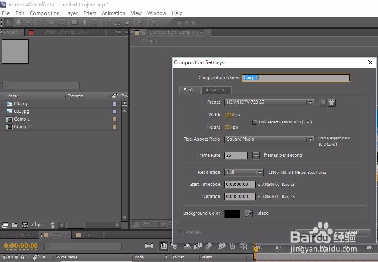Select the Type text tool
This screenshot has width=378, height=262.
95,23
